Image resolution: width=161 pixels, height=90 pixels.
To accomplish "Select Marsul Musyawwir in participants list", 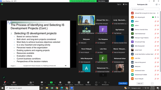I will coord(145,62).
